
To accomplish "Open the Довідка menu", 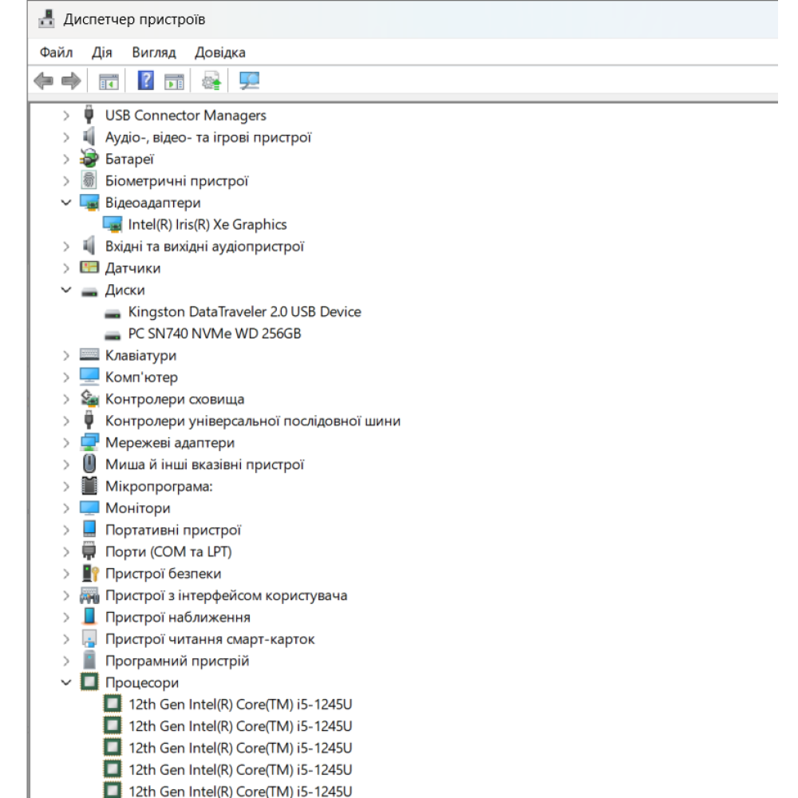I will (220, 53).
